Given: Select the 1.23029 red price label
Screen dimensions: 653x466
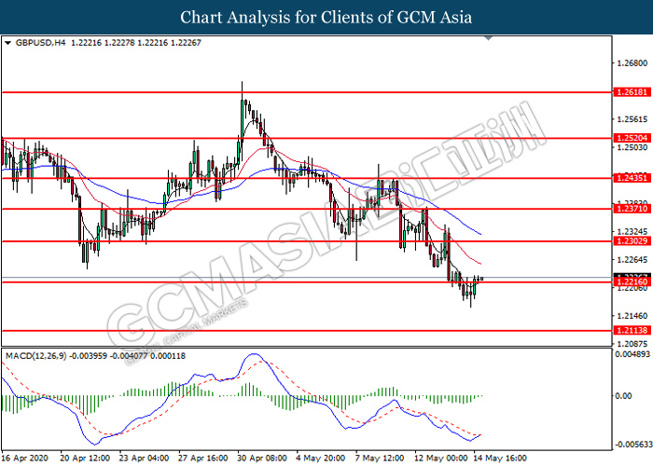Looking at the screenshot, I should tap(632, 241).
